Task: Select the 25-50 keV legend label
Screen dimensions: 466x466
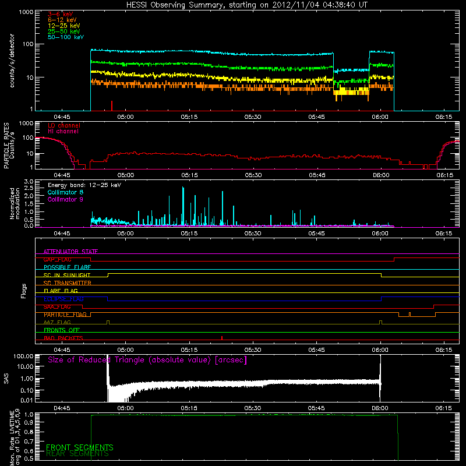Action: tap(63, 31)
